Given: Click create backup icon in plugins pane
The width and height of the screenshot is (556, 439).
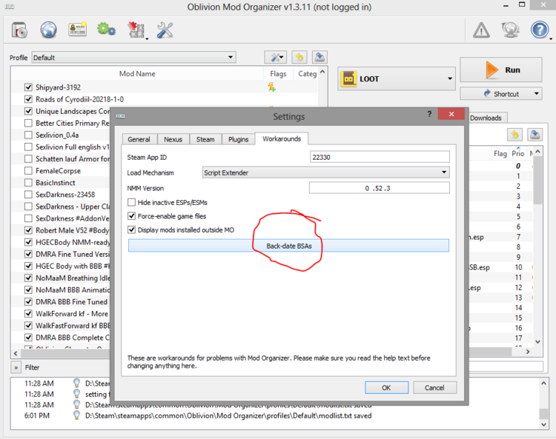Looking at the screenshot, I should [535, 135].
